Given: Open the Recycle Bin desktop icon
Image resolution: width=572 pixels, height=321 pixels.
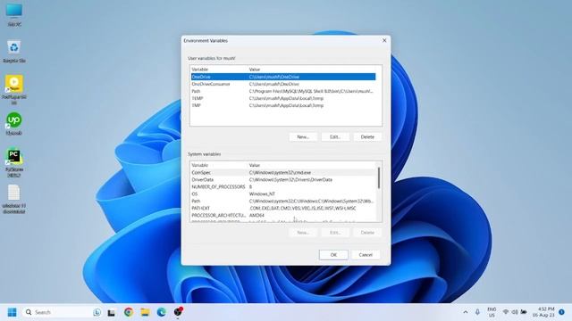Looking at the screenshot, I should (x=14, y=51).
